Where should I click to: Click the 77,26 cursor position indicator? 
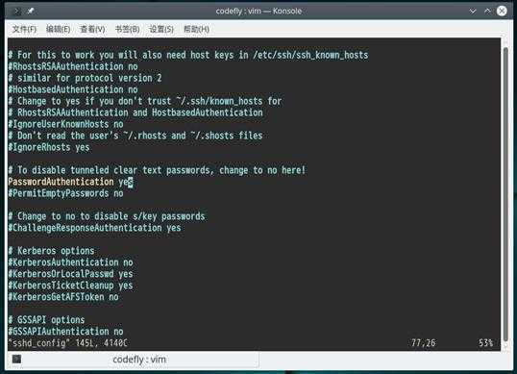[x=424, y=343]
